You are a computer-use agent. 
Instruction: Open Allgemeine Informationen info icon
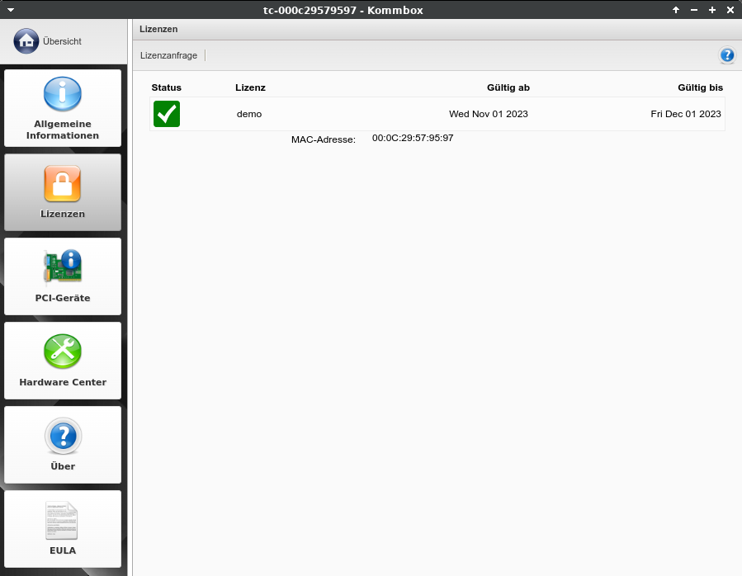click(63, 94)
